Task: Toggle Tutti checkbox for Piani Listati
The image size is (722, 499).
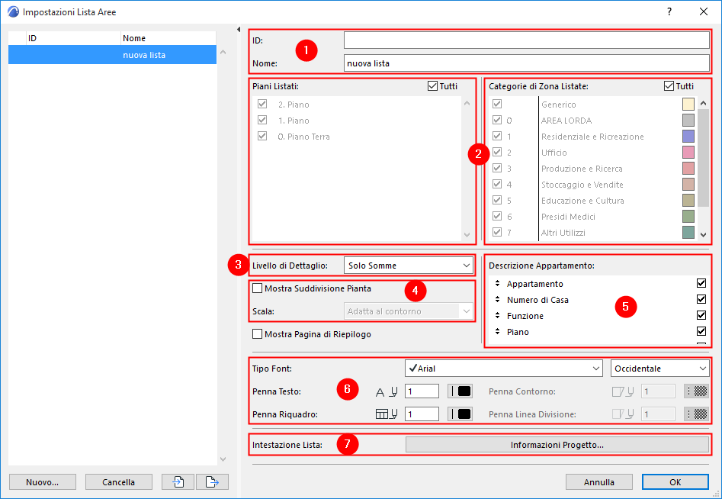Action: coord(432,86)
